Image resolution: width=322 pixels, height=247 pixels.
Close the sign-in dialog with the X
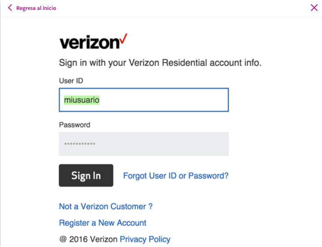coord(314,8)
